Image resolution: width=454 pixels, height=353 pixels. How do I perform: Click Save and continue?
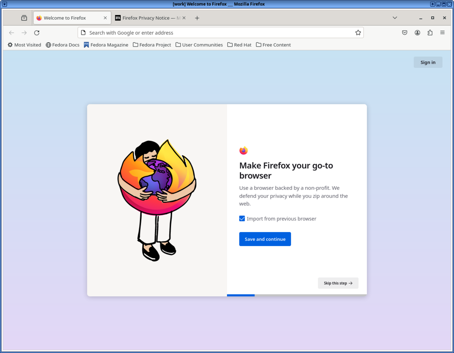265,239
